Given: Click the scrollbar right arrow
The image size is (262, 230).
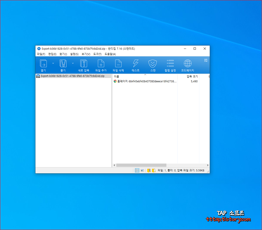Looking at the screenshot, I should tap(208, 165).
